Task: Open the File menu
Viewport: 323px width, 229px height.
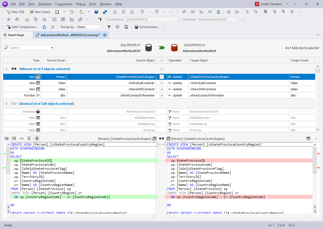Action: pyautogui.click(x=13, y=4)
